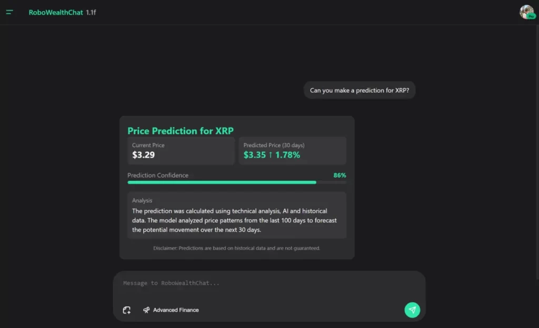Click the disclaimer text below analysis
Image resolution: width=539 pixels, height=328 pixels.
click(x=236, y=248)
